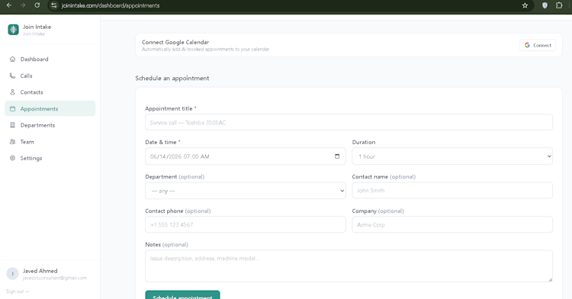Screen dimensions: 572x299
Task: Click Schedule appointment button
Action: [182, 295]
